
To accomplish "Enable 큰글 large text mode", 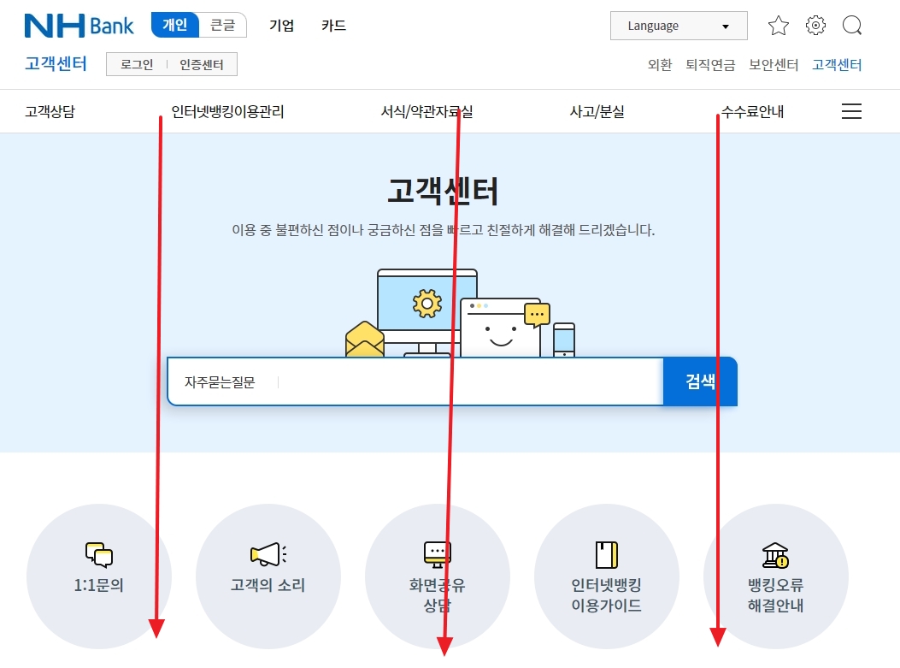I will click(x=222, y=25).
